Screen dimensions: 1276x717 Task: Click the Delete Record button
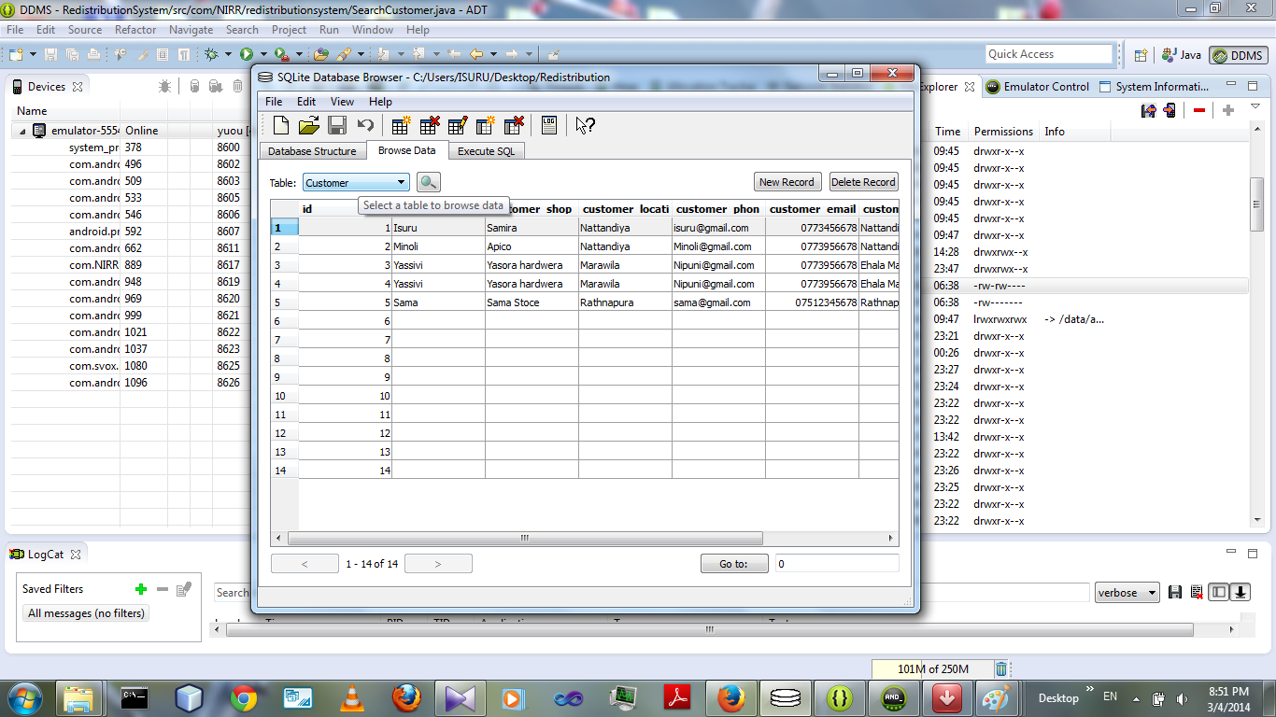point(863,182)
